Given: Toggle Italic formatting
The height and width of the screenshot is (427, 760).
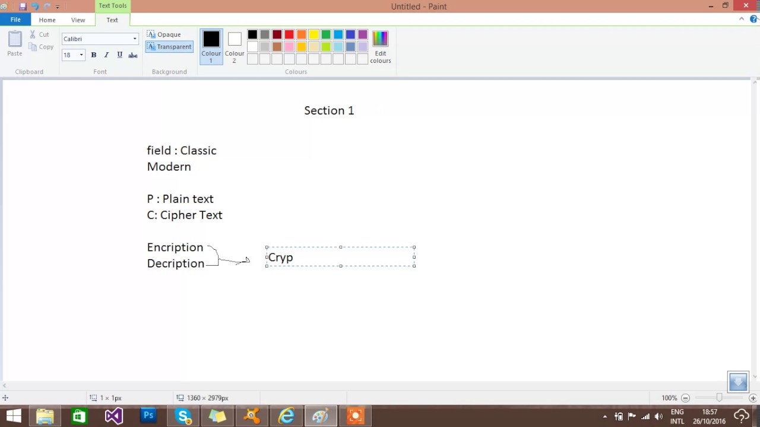Looking at the screenshot, I should (106, 55).
